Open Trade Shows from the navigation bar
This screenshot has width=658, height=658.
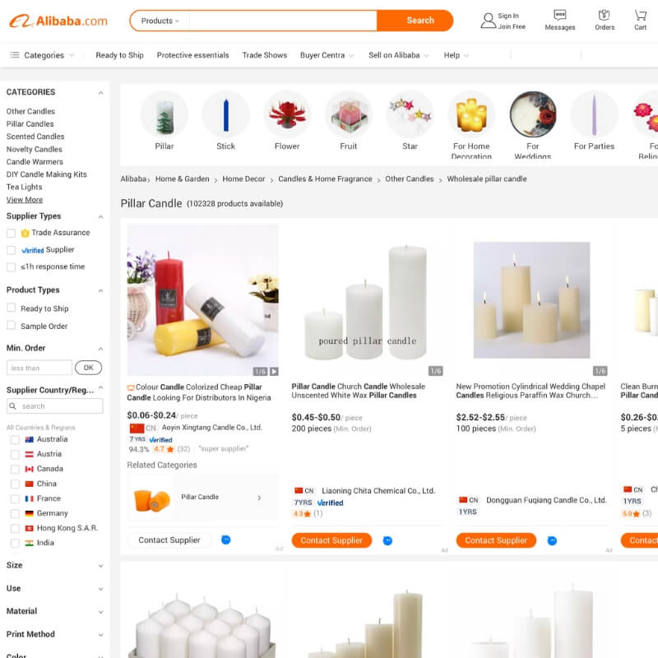pyautogui.click(x=264, y=55)
